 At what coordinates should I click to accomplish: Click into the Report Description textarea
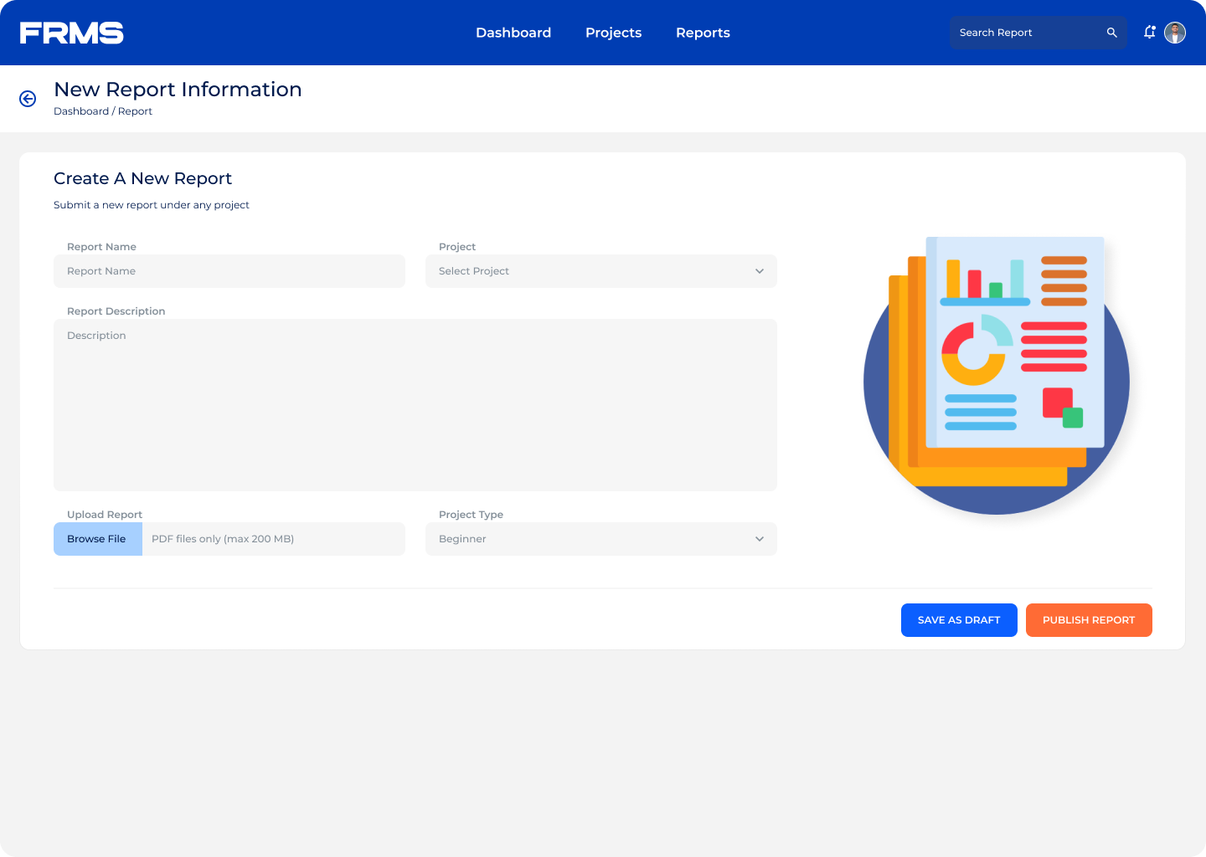415,405
